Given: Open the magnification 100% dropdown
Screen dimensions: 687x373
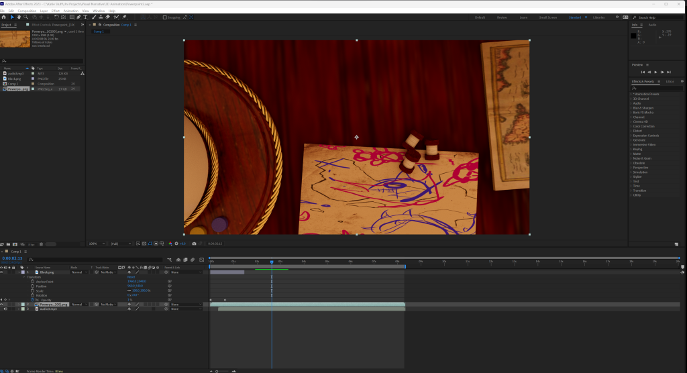Looking at the screenshot, I should tap(95, 244).
